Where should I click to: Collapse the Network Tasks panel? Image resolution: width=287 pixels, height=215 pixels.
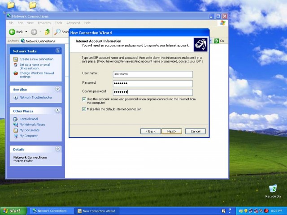click(58, 51)
